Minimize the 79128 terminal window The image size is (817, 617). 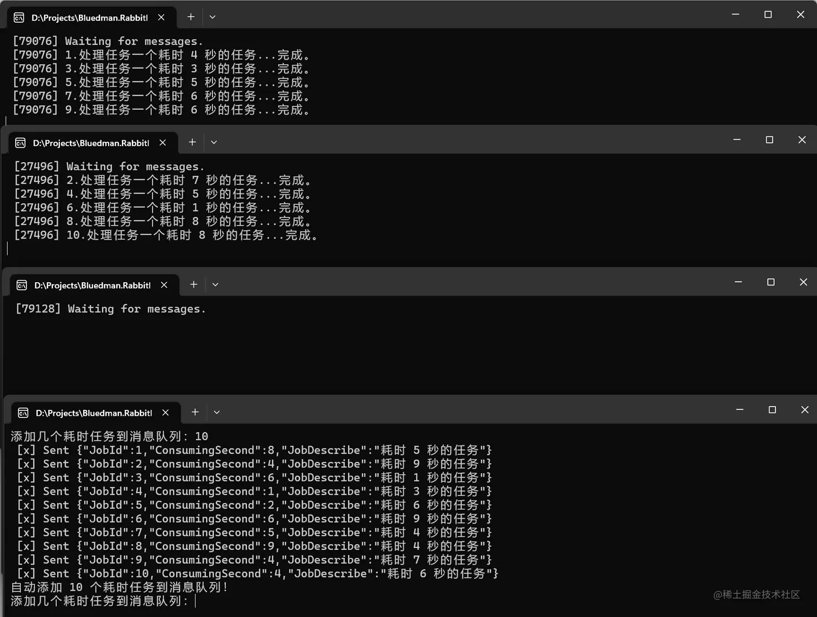click(x=738, y=282)
